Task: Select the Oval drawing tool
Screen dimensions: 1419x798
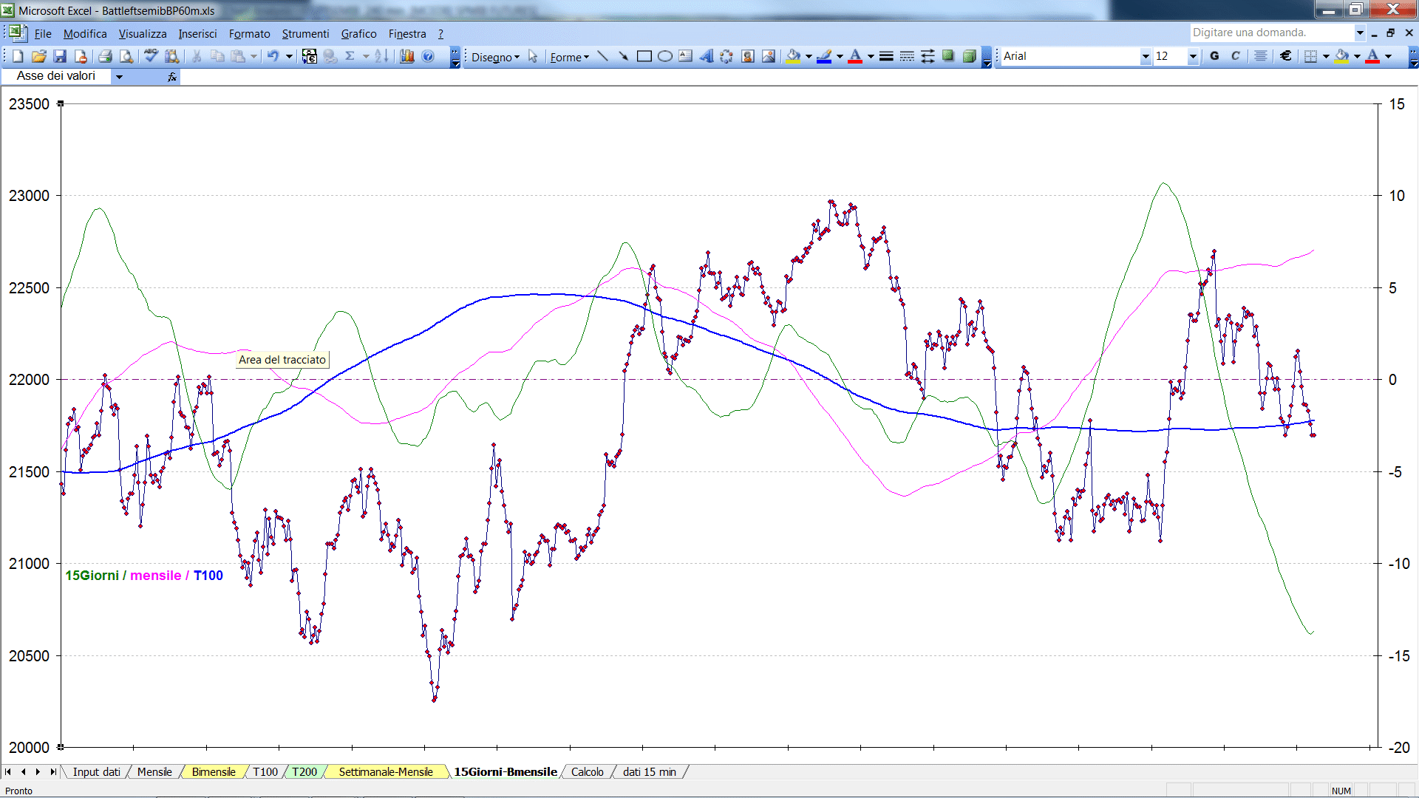Action: [x=664, y=56]
